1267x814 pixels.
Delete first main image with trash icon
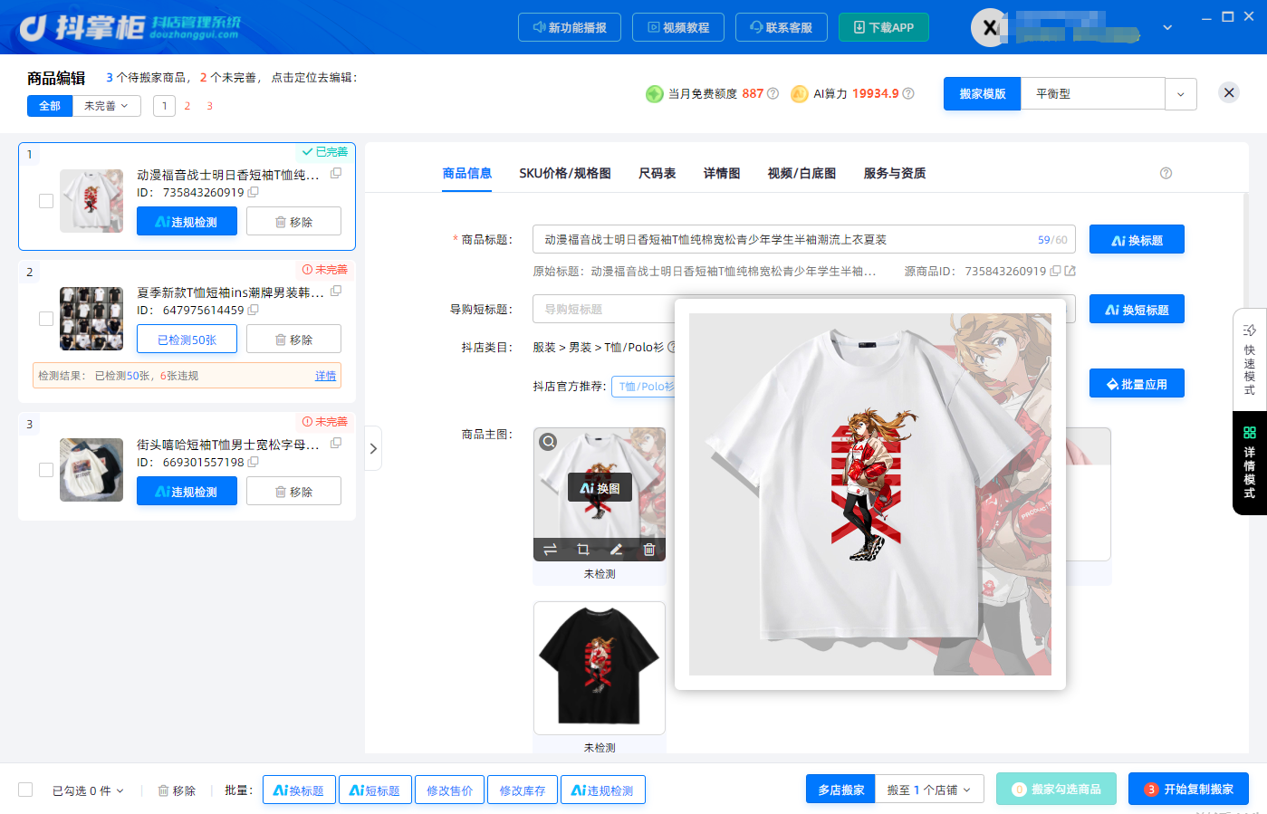(649, 550)
